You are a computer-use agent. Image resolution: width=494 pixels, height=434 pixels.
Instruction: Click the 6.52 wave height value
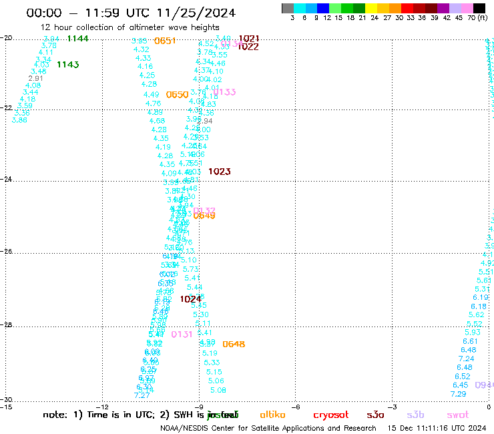462,377
